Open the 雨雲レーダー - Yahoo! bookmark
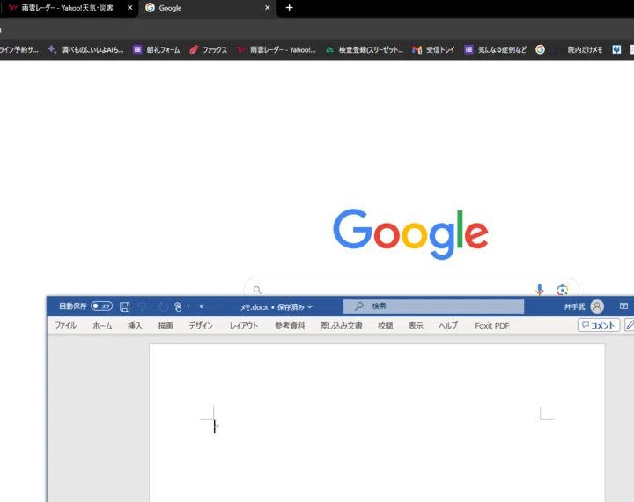This screenshot has width=634, height=502. (x=276, y=49)
